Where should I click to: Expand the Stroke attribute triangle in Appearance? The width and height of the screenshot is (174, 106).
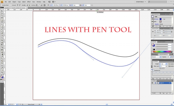point(154,19)
